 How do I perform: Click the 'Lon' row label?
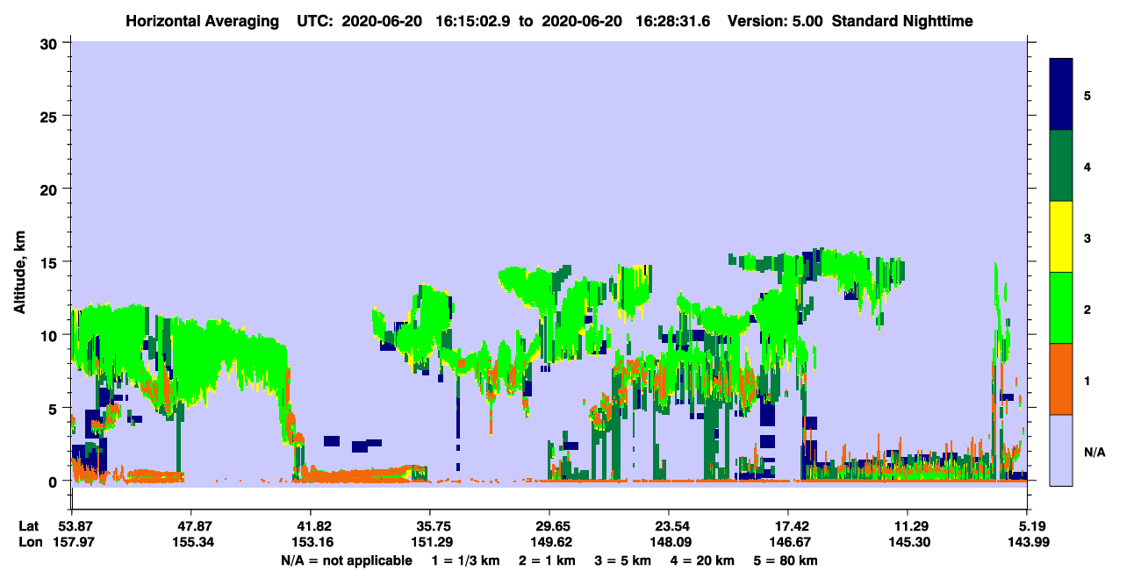point(30,542)
